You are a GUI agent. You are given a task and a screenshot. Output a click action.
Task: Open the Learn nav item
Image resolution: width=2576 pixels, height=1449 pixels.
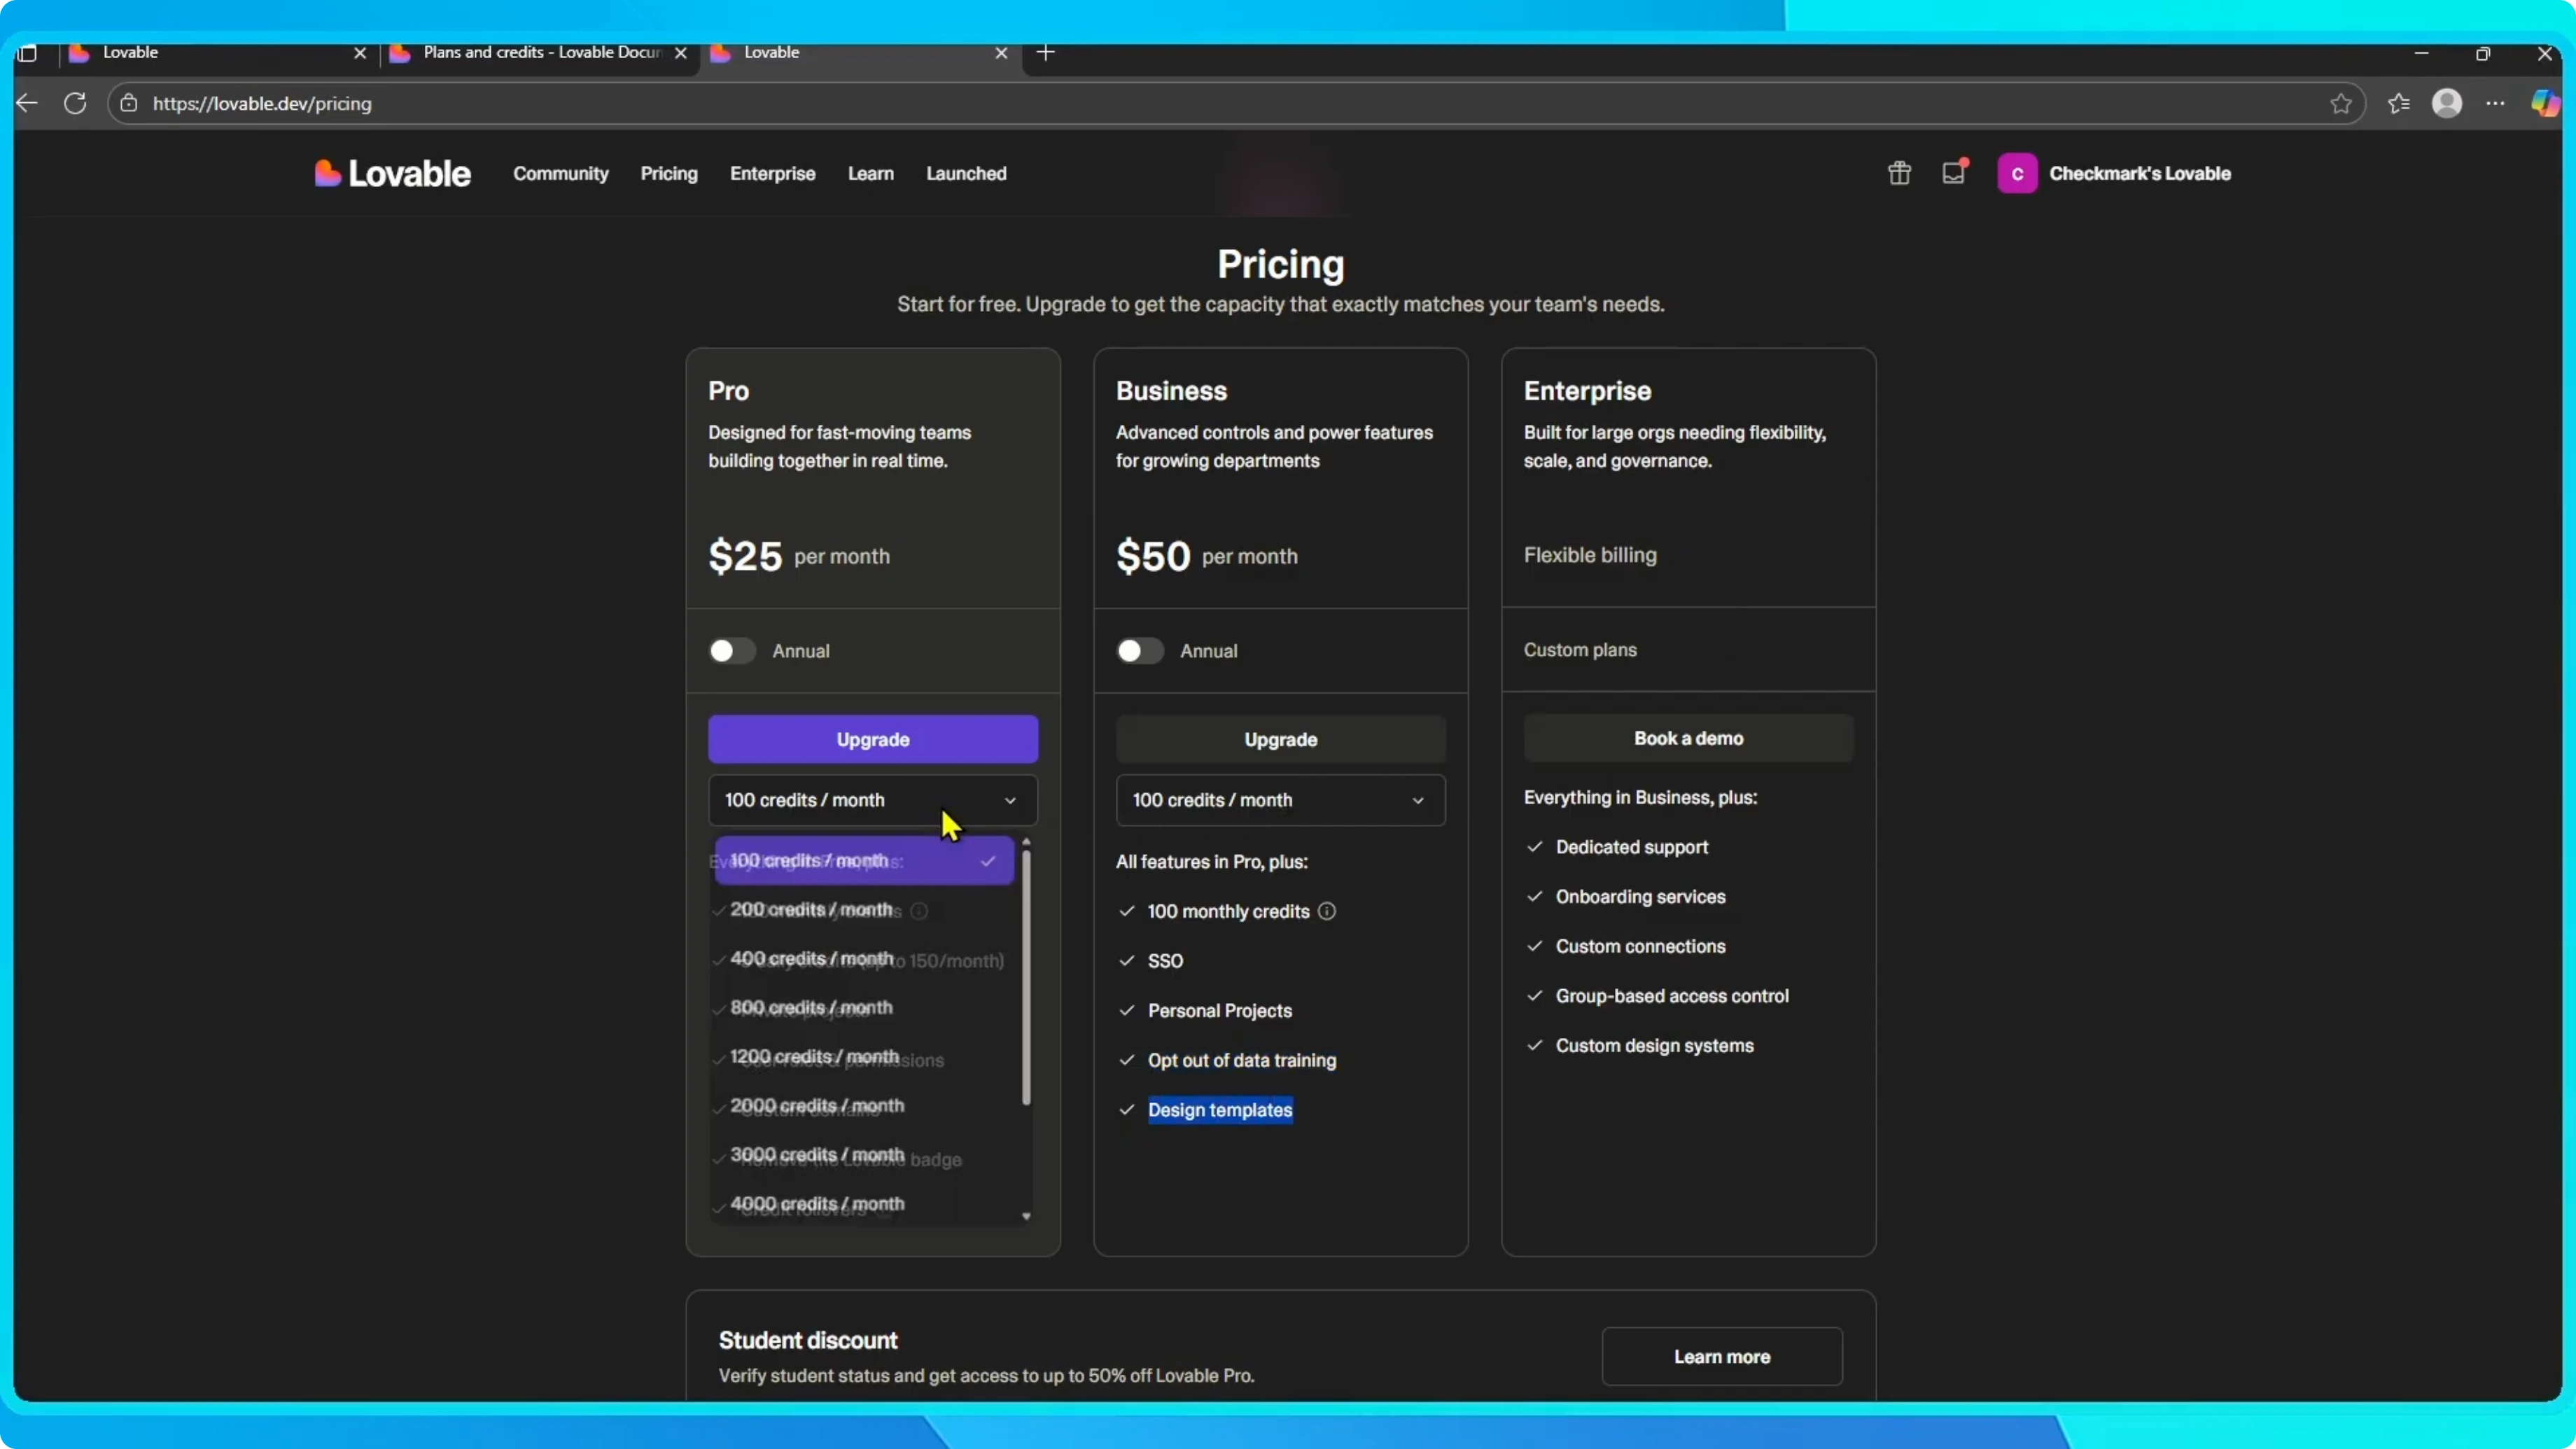coord(871,174)
